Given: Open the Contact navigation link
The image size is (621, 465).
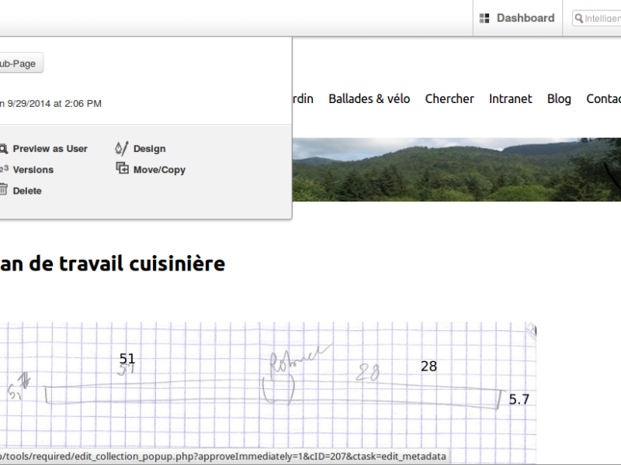Looking at the screenshot, I should click(x=604, y=99).
